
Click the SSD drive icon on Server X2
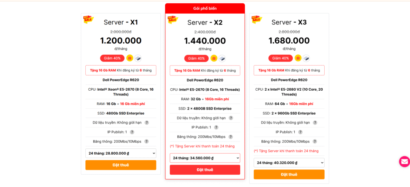222,58
